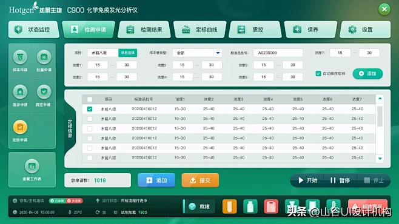Click the 25°C temperature indicator
The width and height of the screenshot is (399, 224).
tap(75, 212)
